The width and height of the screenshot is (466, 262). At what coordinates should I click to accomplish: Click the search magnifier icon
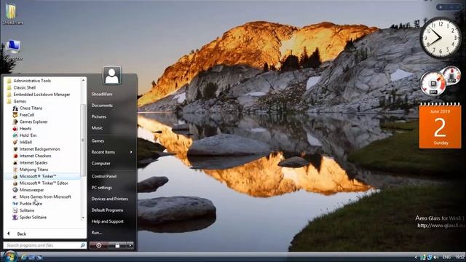pyautogui.click(x=82, y=245)
